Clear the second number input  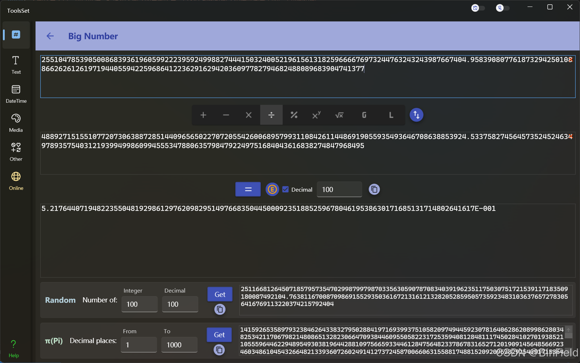(571, 136)
